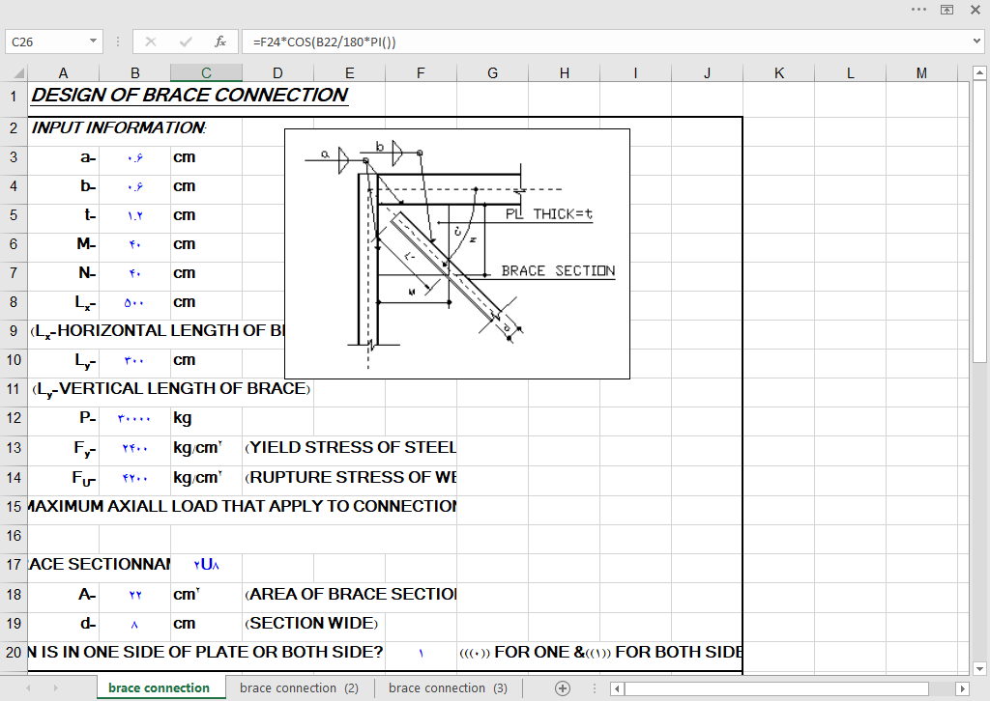Click into the formula bar text
This screenshot has width=990, height=701.
click(325, 42)
